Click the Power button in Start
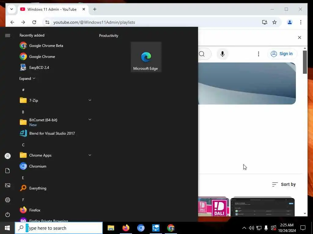This screenshot has width=313, height=234. (x=8, y=214)
